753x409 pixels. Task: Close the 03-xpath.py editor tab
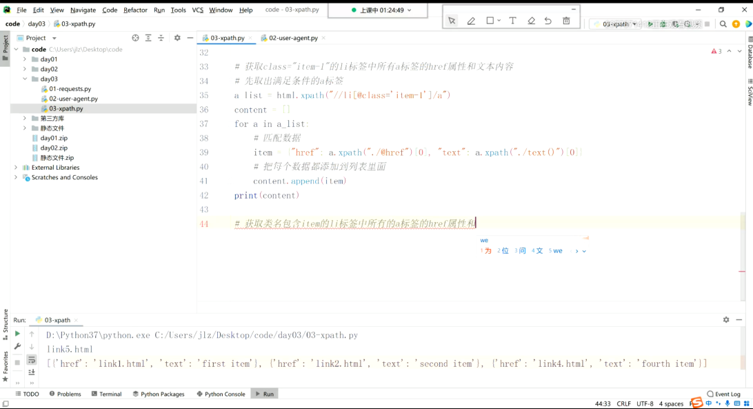coord(250,38)
